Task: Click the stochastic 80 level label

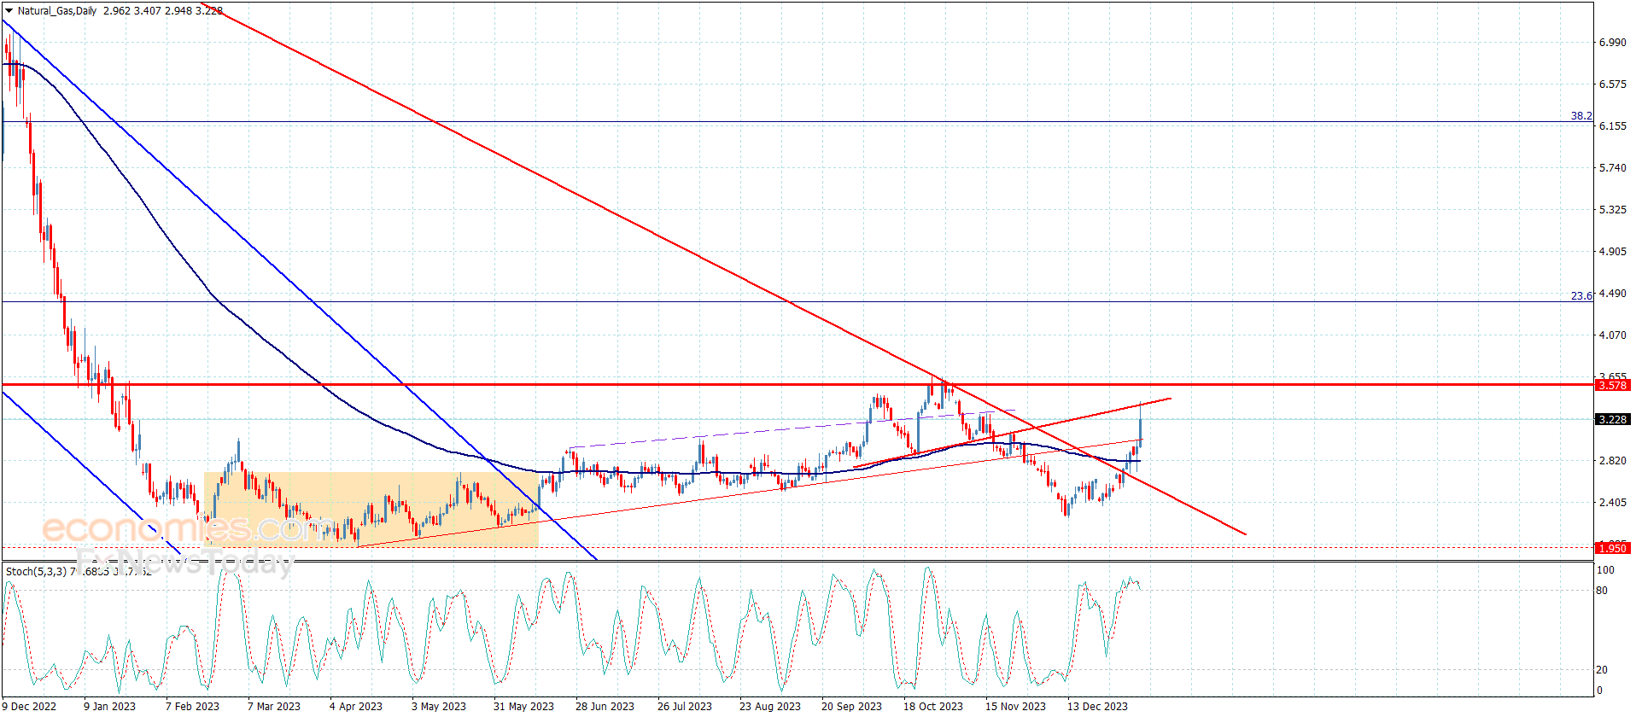Action: click(x=1602, y=591)
